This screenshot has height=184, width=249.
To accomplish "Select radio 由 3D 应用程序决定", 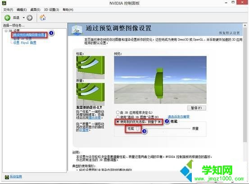I will click(118, 112).
